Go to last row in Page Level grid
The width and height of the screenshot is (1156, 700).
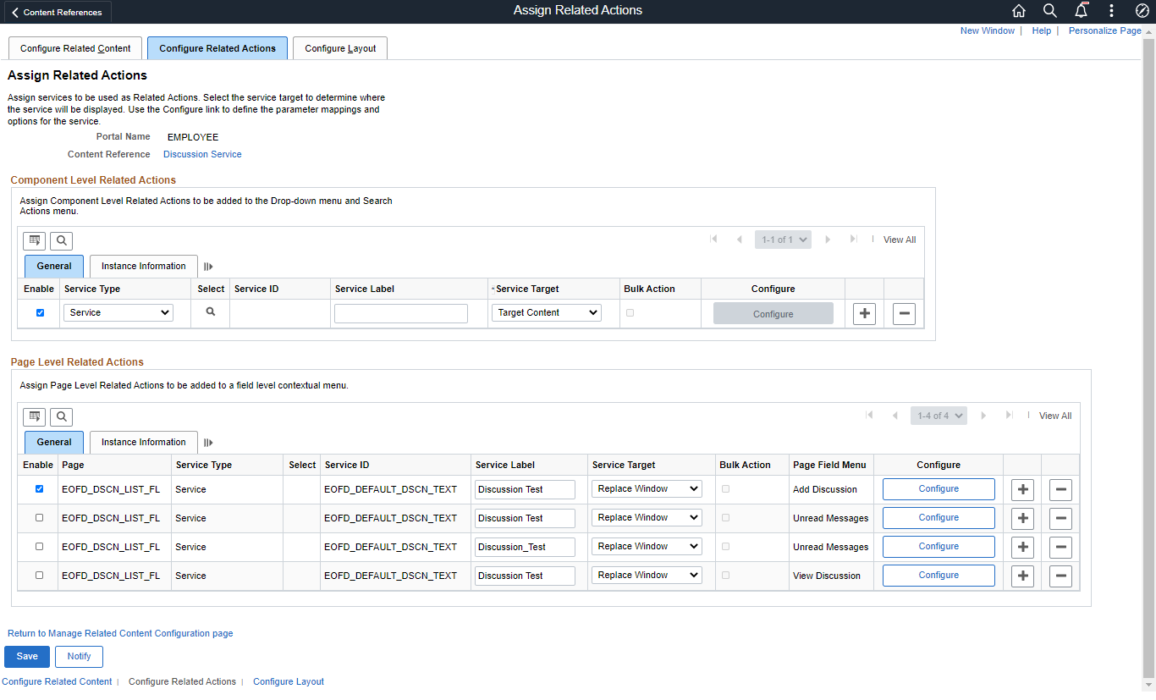click(1009, 416)
